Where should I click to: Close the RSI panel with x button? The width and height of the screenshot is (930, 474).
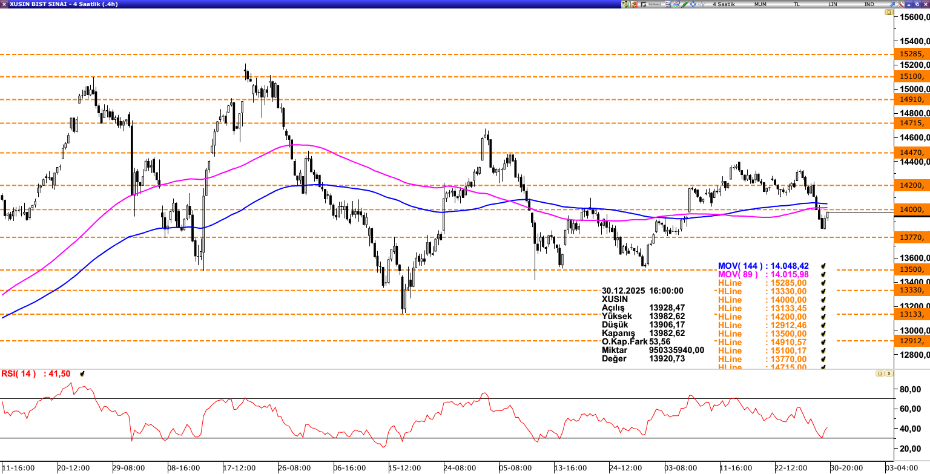coord(889,374)
